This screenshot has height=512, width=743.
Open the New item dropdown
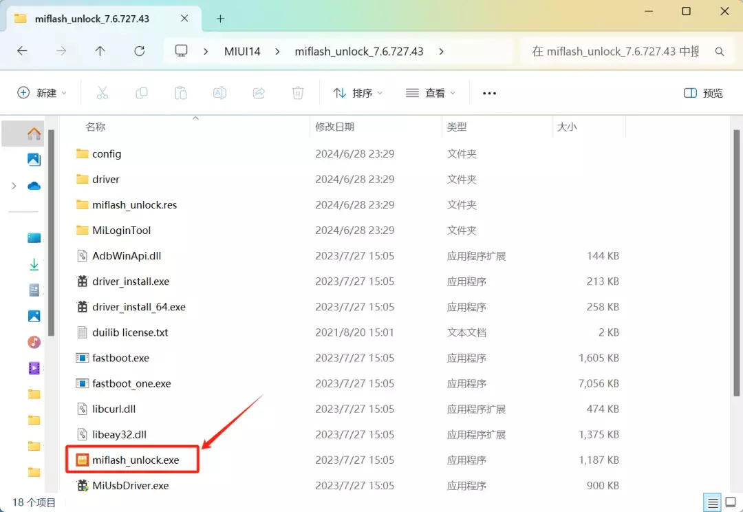coord(42,93)
